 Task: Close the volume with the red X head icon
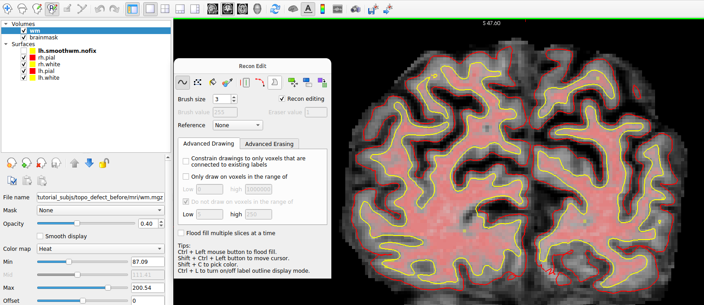pyautogui.click(x=42, y=163)
